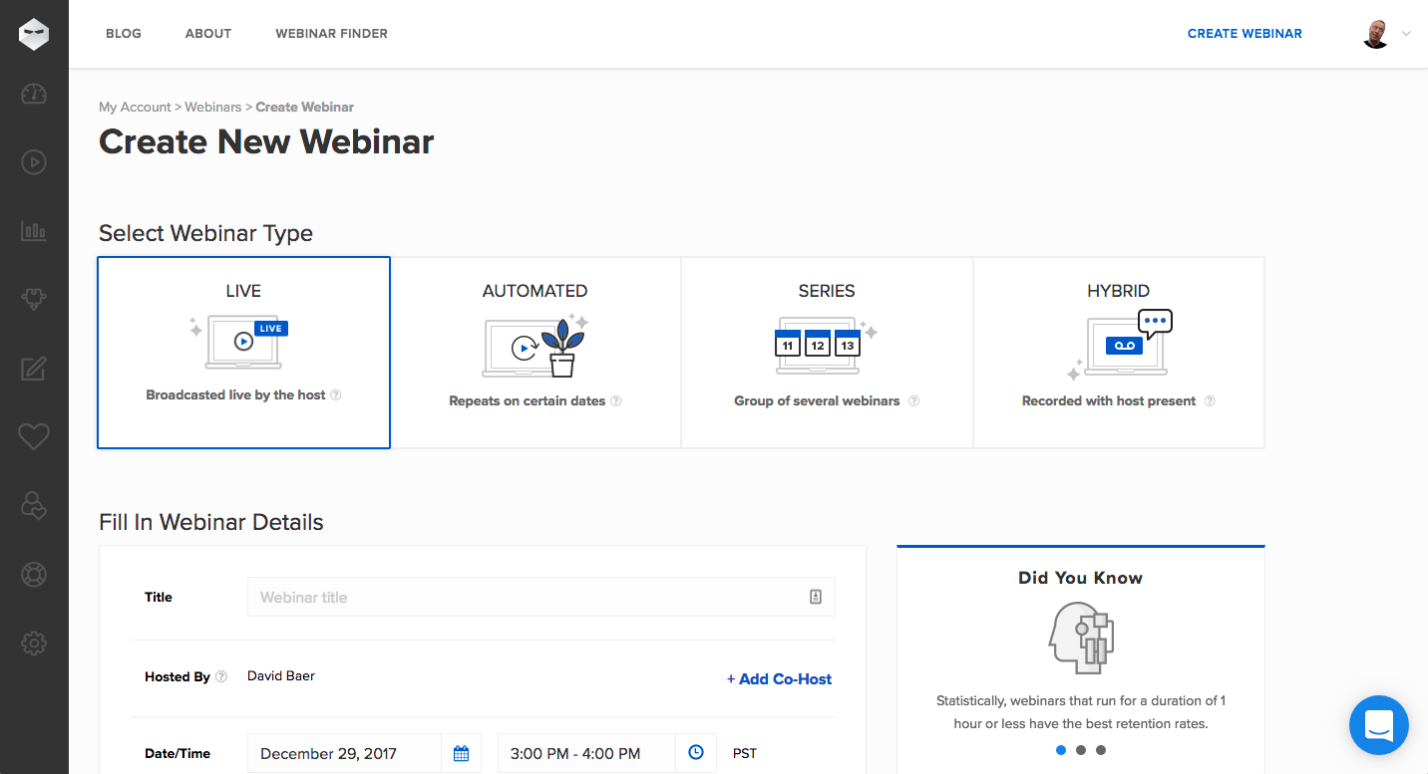Click the Add Co-Host link
The image size is (1428, 774).
(779, 679)
